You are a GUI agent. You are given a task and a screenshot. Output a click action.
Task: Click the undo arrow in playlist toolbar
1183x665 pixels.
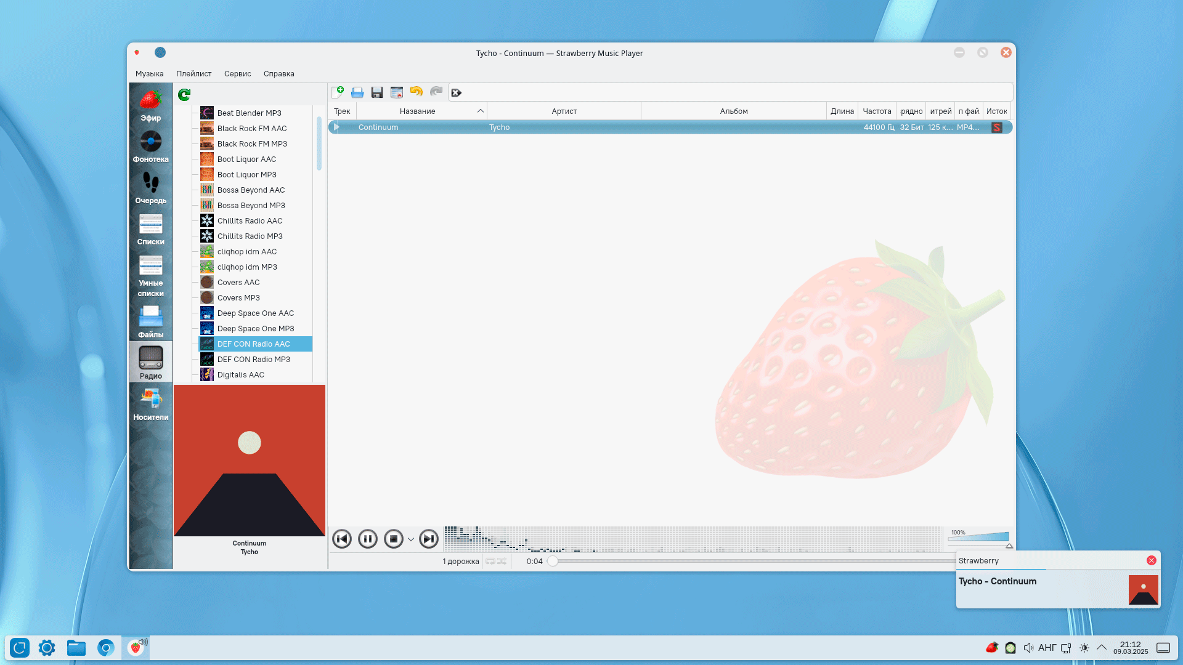417,92
